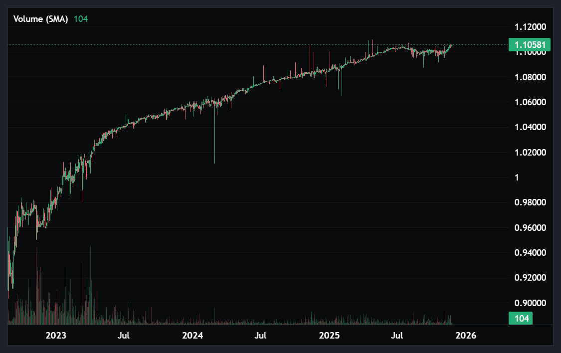Click the 1.04000 price axis label

530,127
